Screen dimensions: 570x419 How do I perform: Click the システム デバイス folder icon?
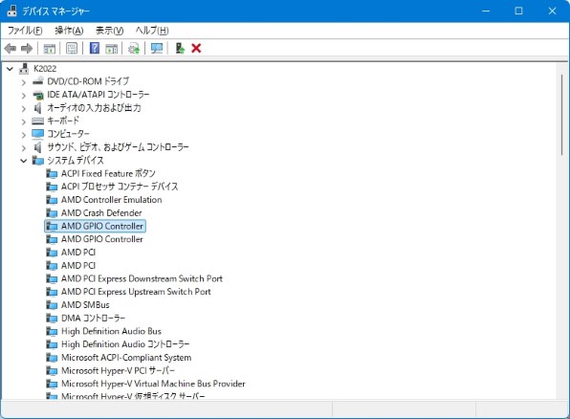(x=38, y=161)
